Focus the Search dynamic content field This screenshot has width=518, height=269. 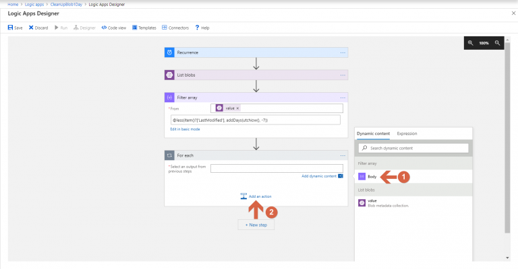(x=413, y=148)
